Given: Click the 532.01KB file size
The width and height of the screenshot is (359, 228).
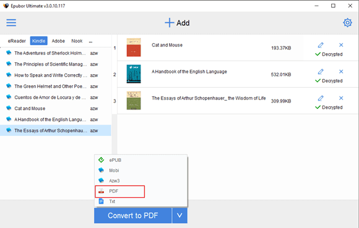Looking at the screenshot, I should (x=281, y=75).
